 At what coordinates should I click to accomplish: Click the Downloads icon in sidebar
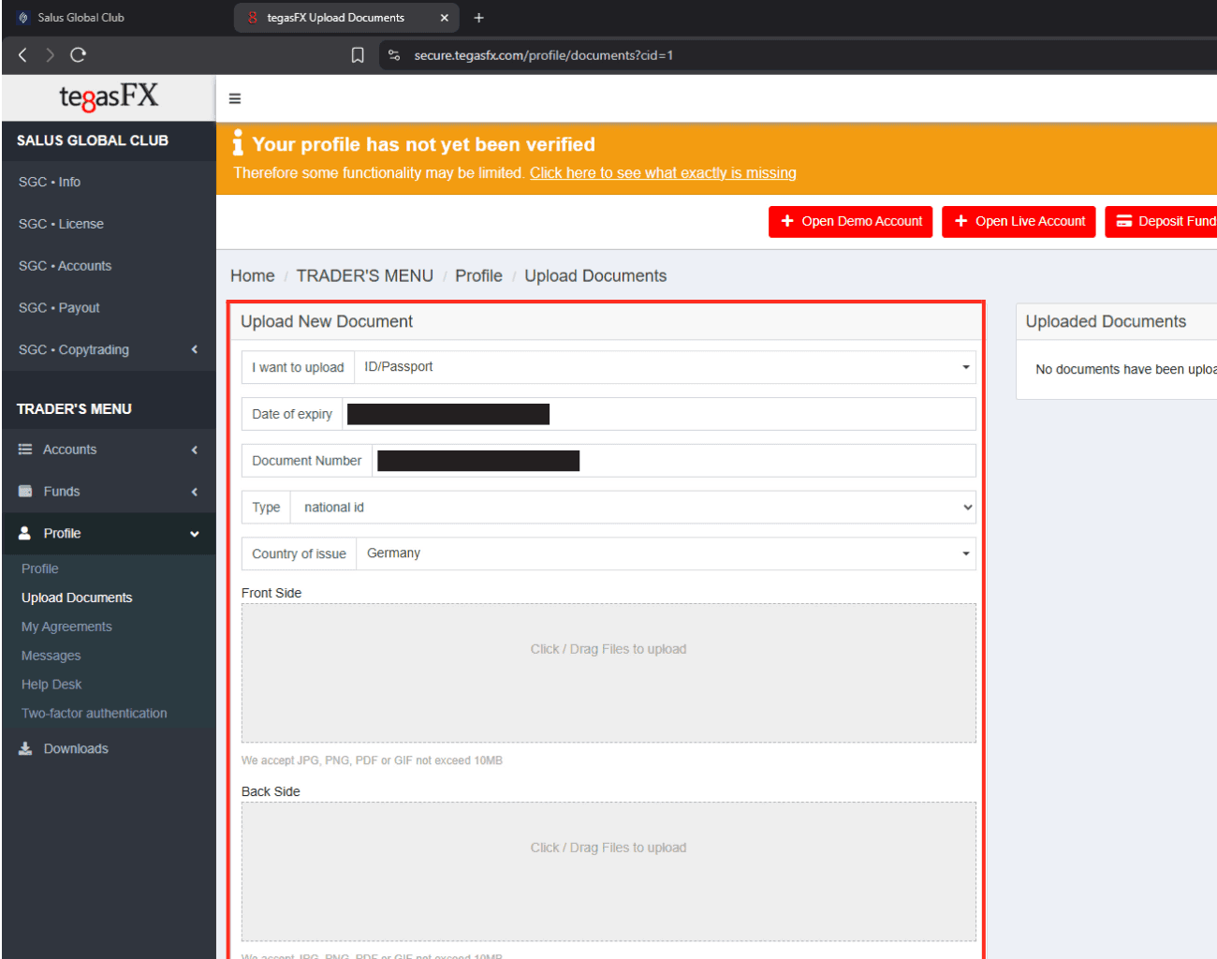(25, 748)
